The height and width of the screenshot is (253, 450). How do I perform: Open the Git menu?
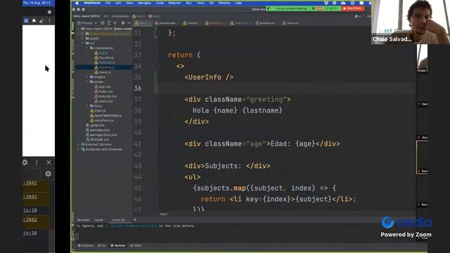[x=211, y=3]
